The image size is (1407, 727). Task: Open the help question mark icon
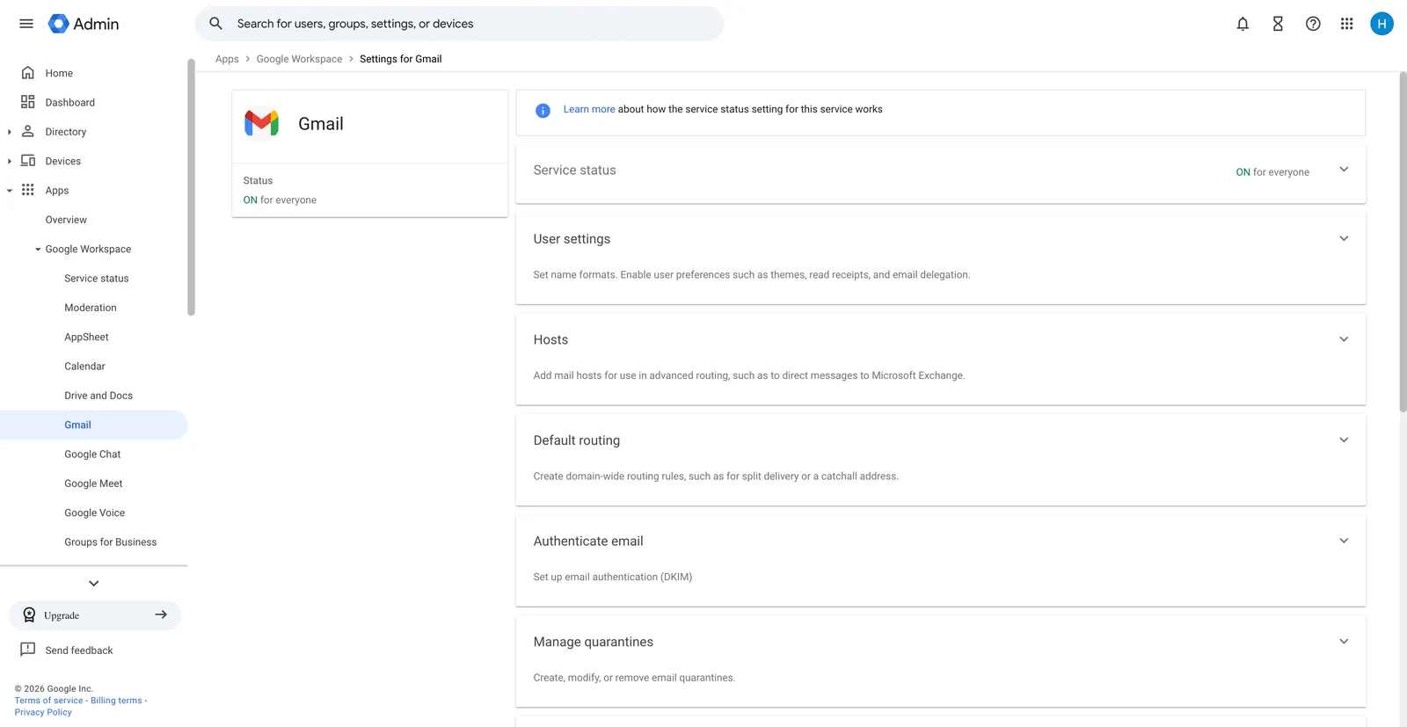pos(1313,24)
